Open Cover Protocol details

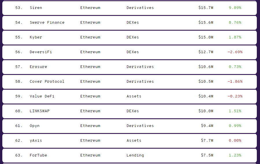click(47, 82)
